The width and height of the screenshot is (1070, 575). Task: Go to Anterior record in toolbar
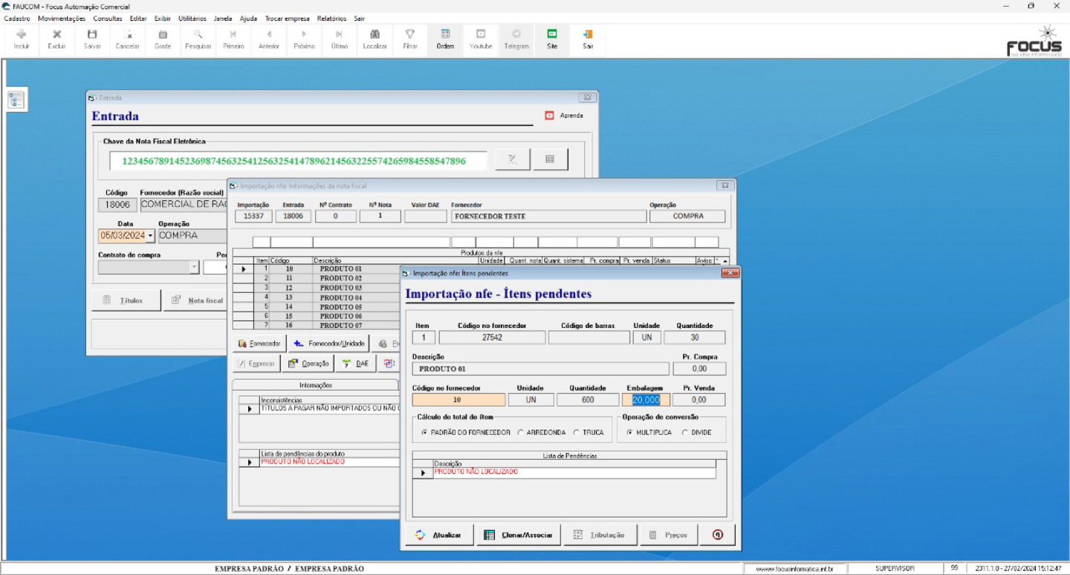[x=269, y=39]
